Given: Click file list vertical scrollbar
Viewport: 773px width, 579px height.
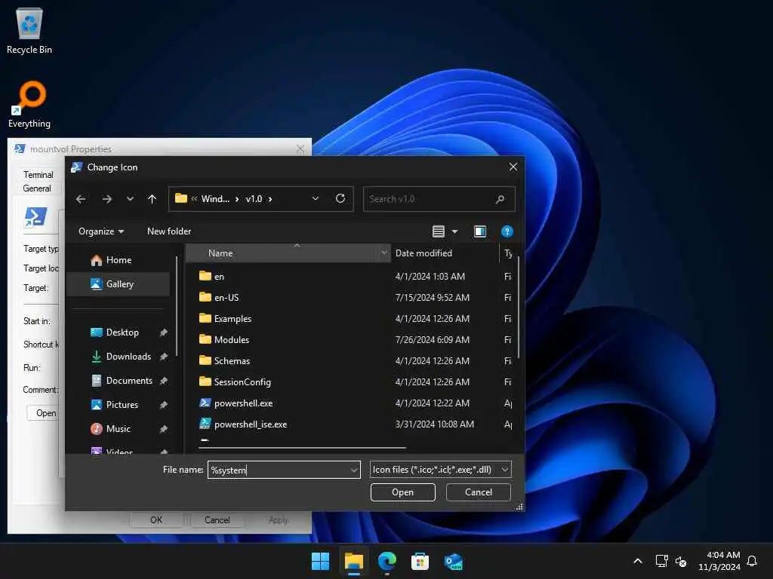Looking at the screenshot, I should 518,308.
